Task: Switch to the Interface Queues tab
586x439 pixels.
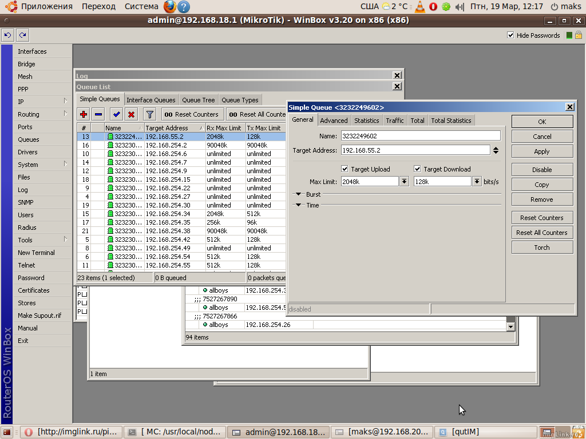Action: 151,100
